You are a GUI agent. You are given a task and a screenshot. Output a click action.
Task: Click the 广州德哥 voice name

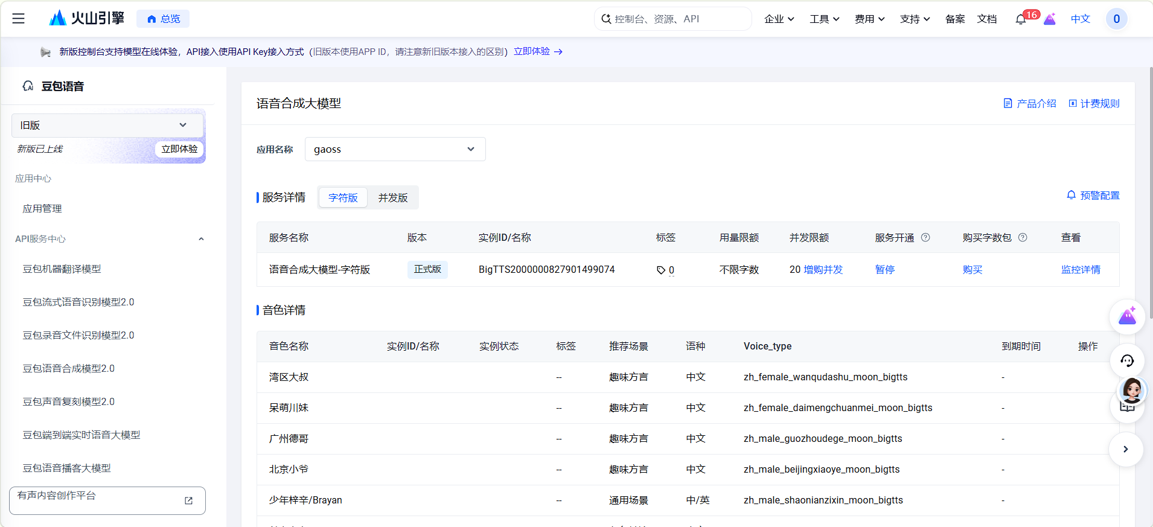click(289, 438)
